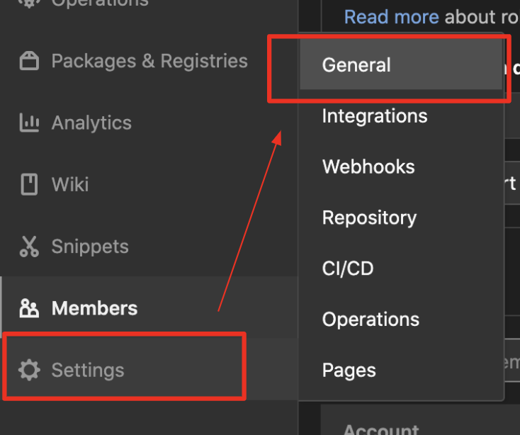Click the Analytics bar chart icon

pos(29,123)
